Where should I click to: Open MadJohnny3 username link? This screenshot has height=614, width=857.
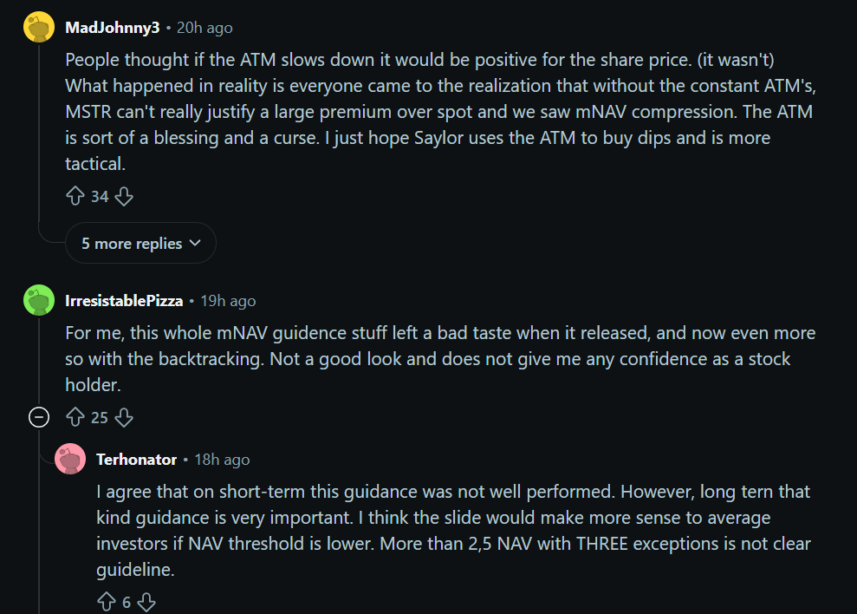click(x=113, y=28)
